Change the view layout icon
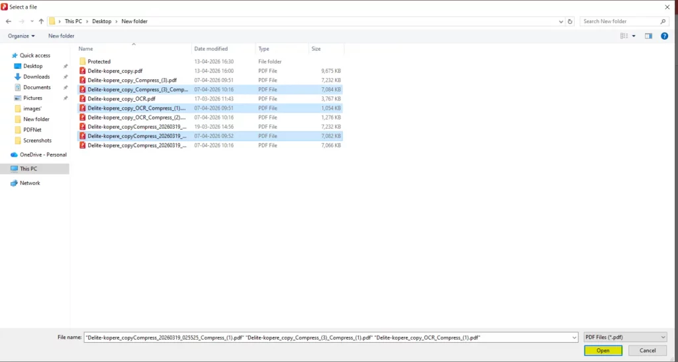The height and width of the screenshot is (362, 678). pos(624,36)
